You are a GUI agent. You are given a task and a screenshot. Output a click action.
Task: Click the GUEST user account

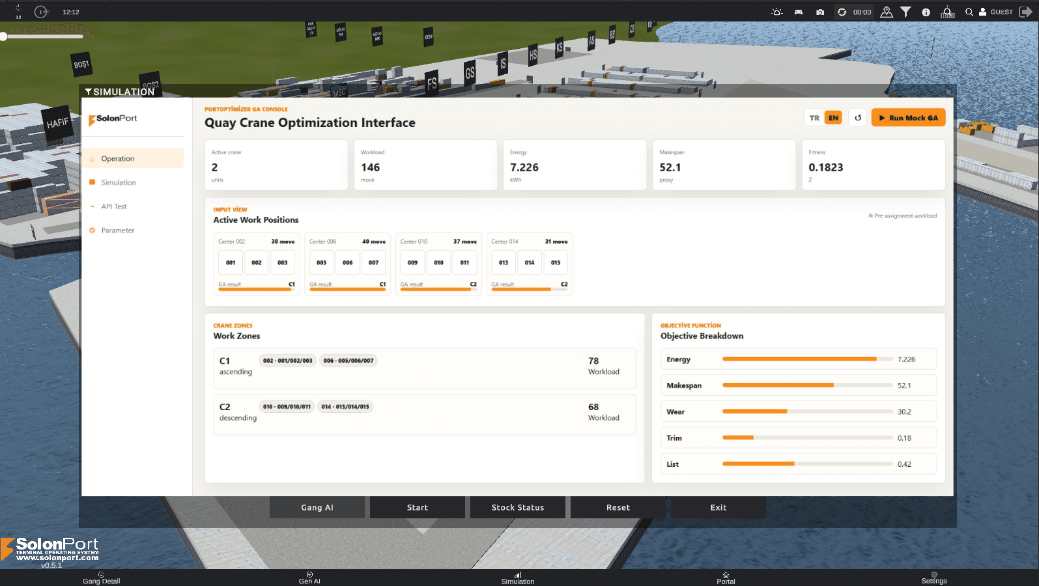pyautogui.click(x=996, y=12)
